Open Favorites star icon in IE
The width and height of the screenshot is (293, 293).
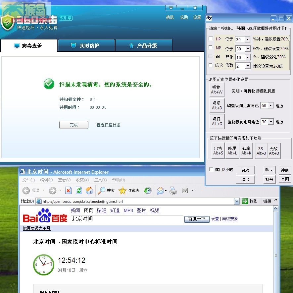(122, 191)
